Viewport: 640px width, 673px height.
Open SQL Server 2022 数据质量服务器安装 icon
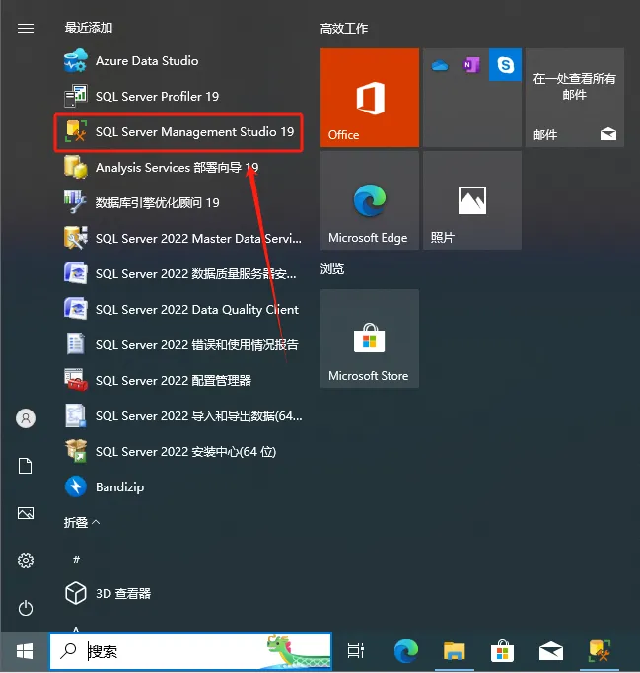(76, 273)
